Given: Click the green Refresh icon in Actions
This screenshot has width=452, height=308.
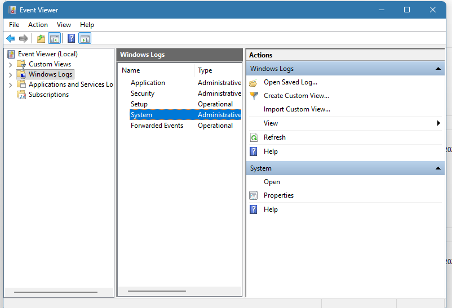Looking at the screenshot, I should click(254, 138).
